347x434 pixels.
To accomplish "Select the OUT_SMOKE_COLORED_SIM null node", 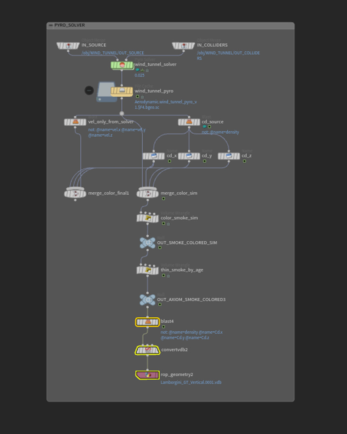I will pyautogui.click(x=147, y=243).
